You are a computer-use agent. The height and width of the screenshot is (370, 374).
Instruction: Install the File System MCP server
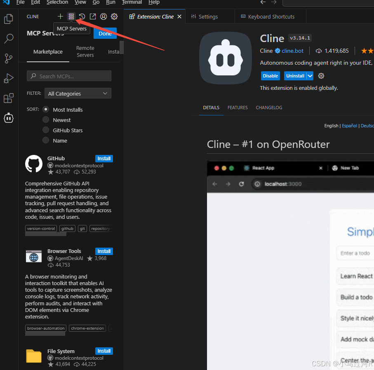click(x=104, y=351)
